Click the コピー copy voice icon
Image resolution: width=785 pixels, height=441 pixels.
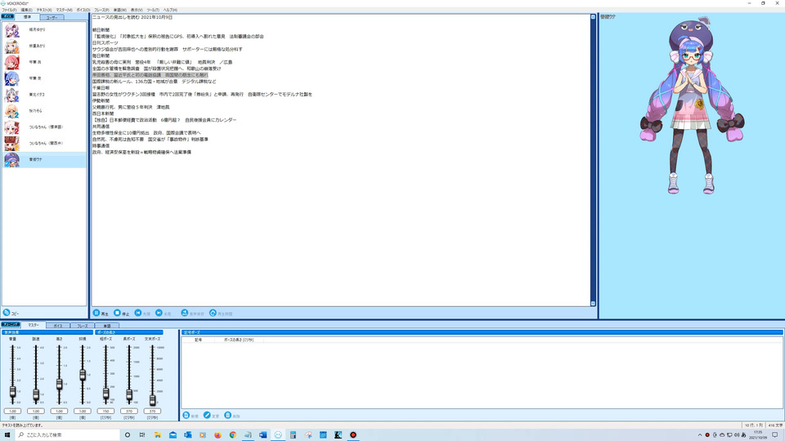click(7, 313)
